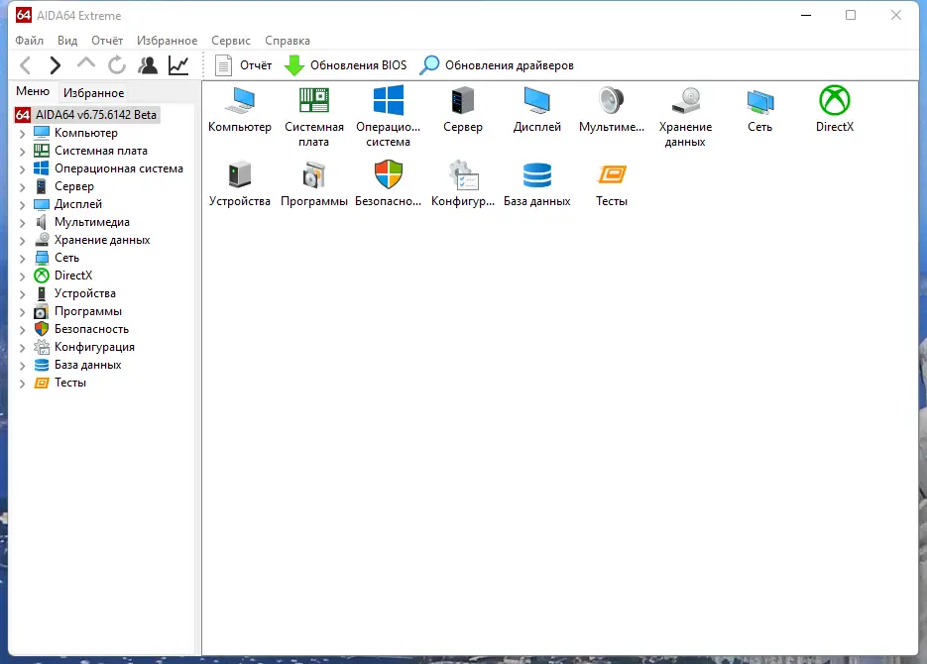The width and height of the screenshot is (927, 664).
Task: Open the Мультимедиа speaker icon in main pane
Action: tap(612, 101)
